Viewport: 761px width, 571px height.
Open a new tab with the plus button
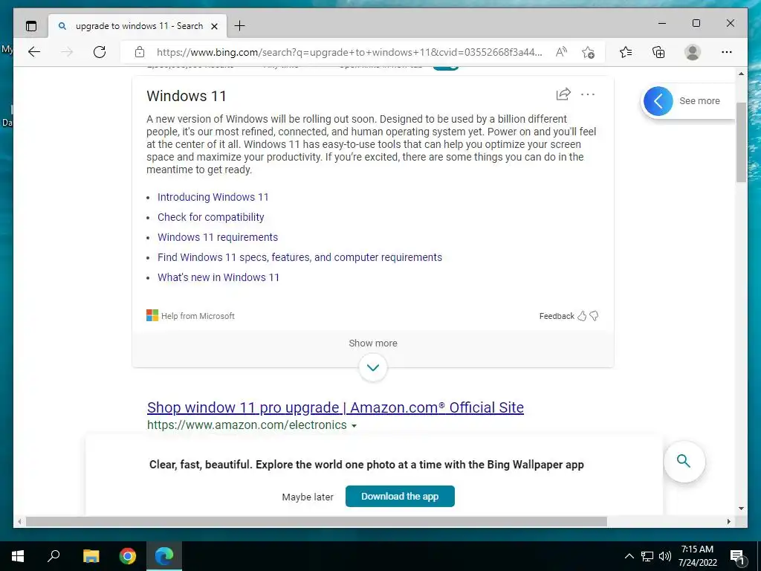[x=240, y=26]
